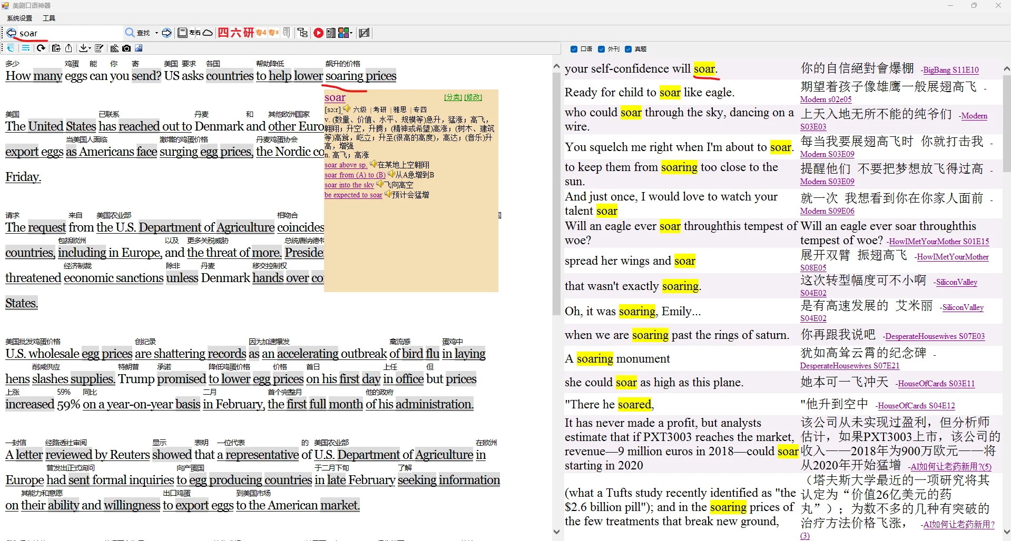The width and height of the screenshot is (1011, 541).
Task: Click the crossed-out film icon
Action: pos(364,33)
